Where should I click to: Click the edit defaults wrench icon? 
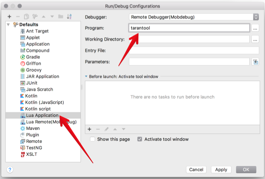[35, 16]
